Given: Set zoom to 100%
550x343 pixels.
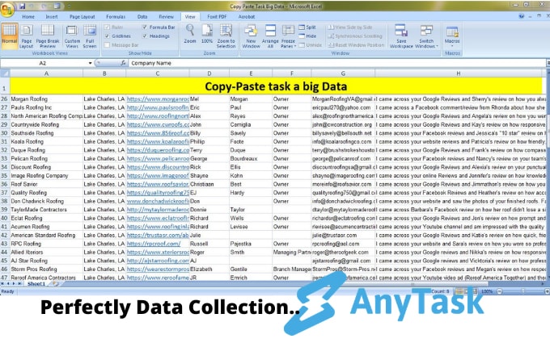Looking at the screenshot, I should point(207,34).
